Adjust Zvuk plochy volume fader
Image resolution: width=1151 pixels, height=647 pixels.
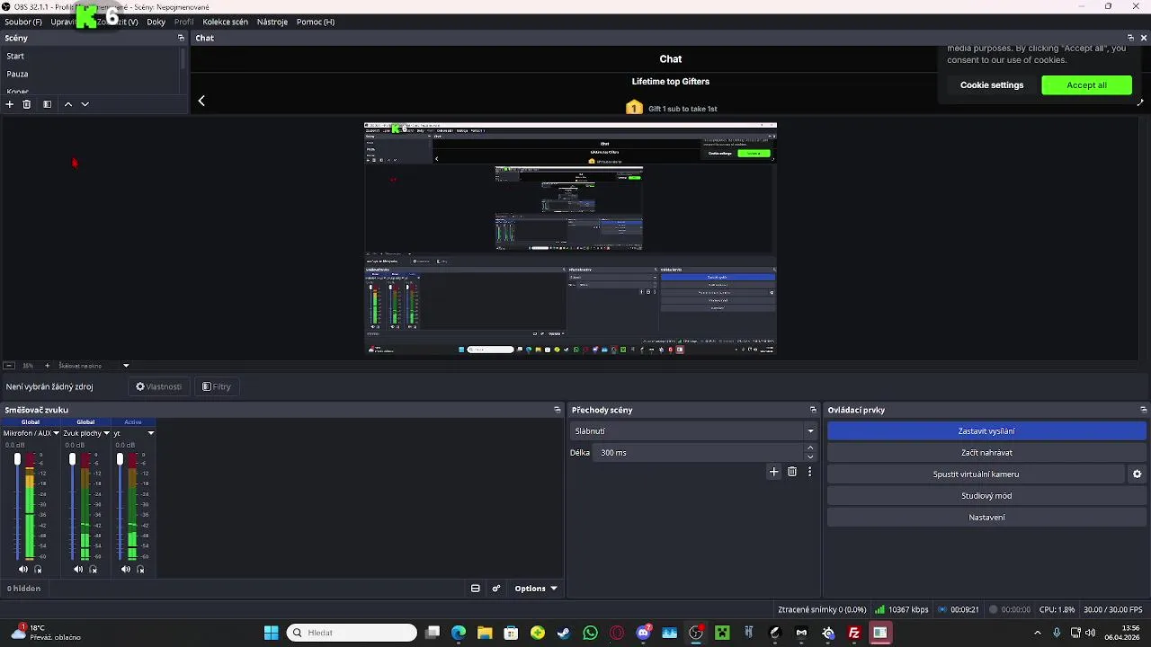[73, 459]
